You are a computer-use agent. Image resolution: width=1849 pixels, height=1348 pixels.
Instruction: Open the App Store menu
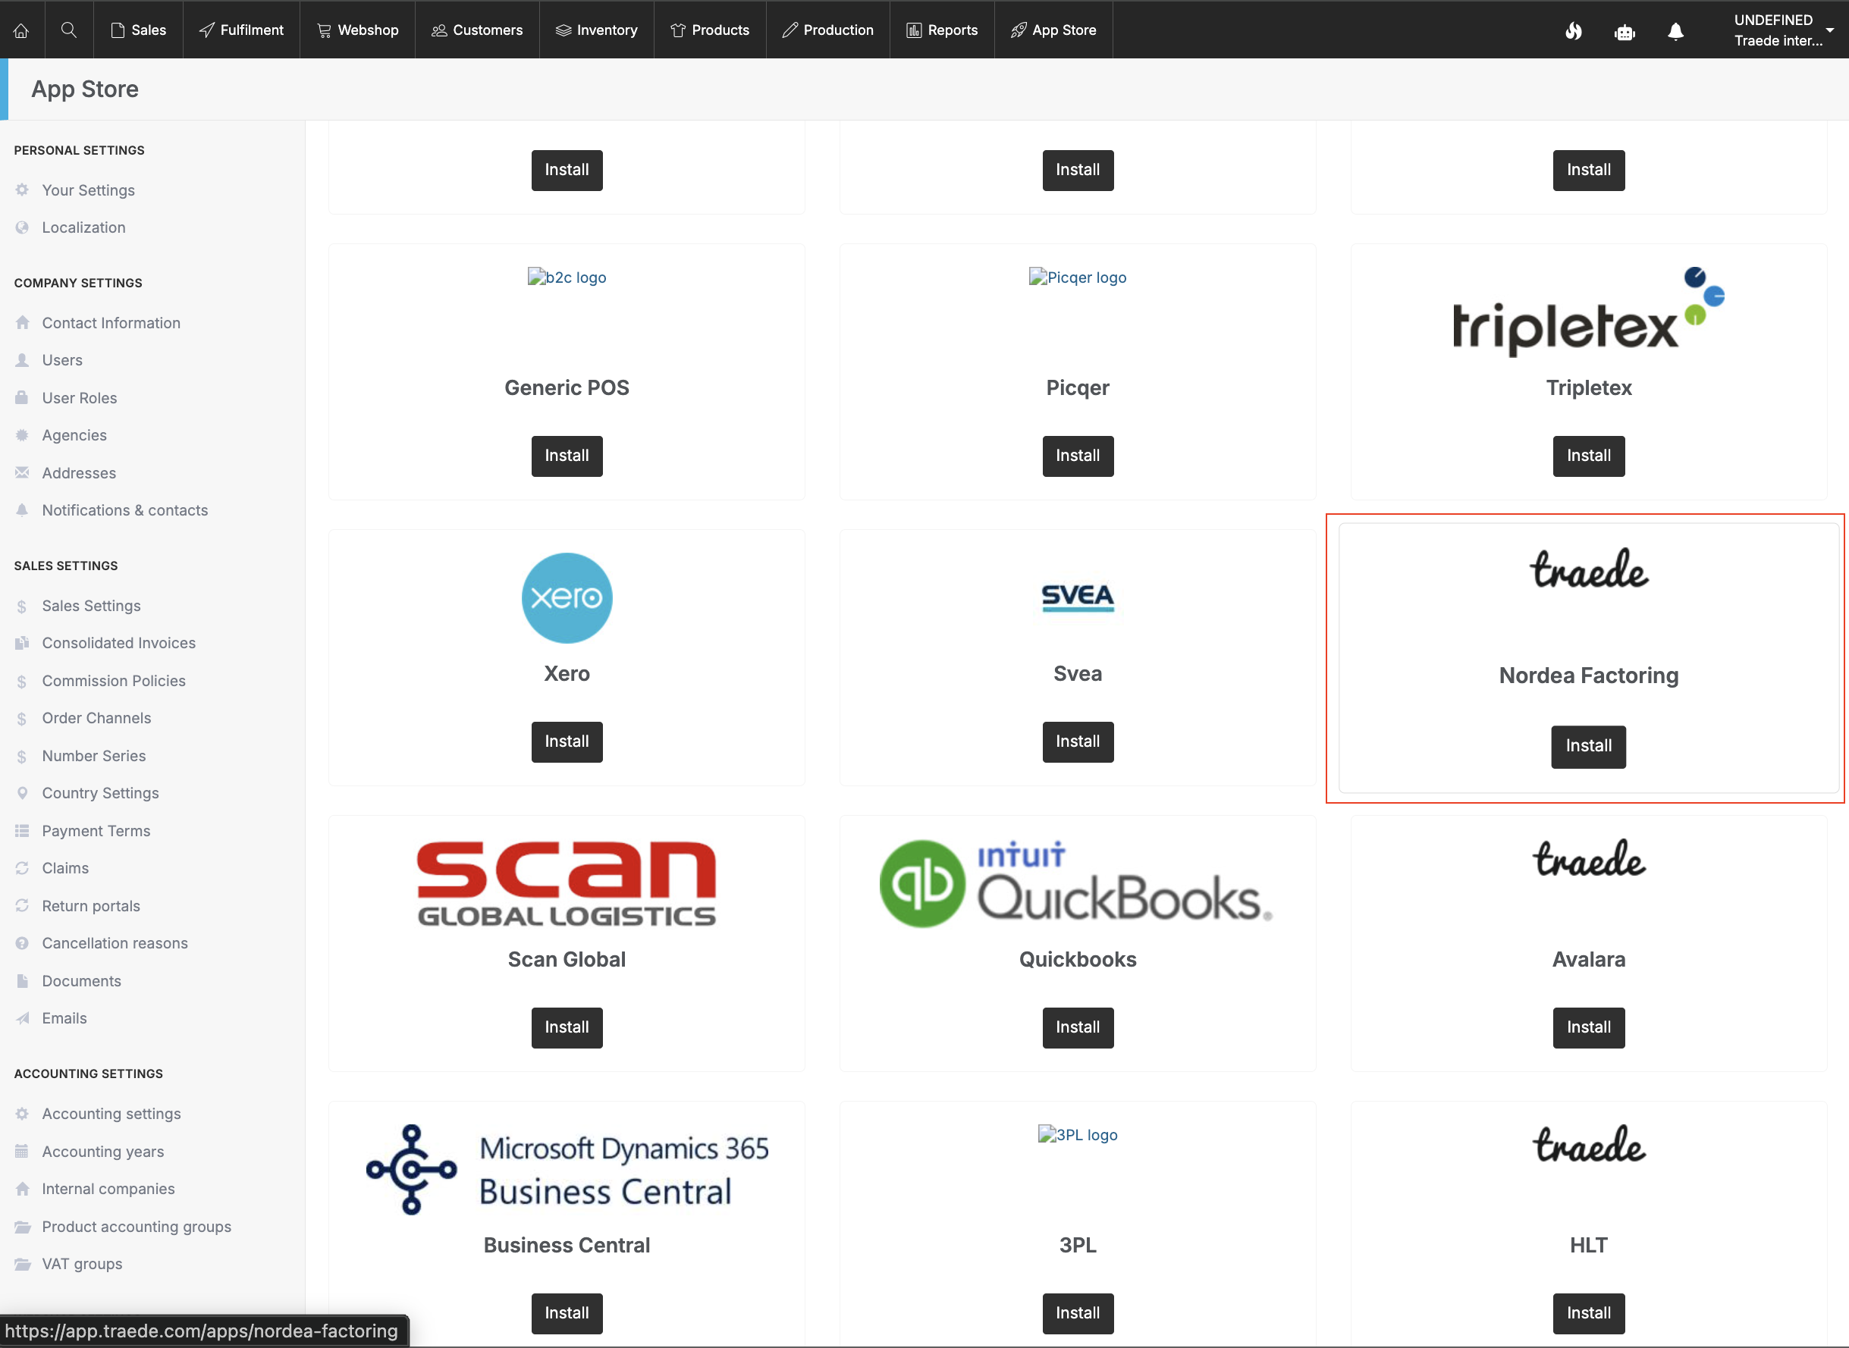click(x=1054, y=30)
